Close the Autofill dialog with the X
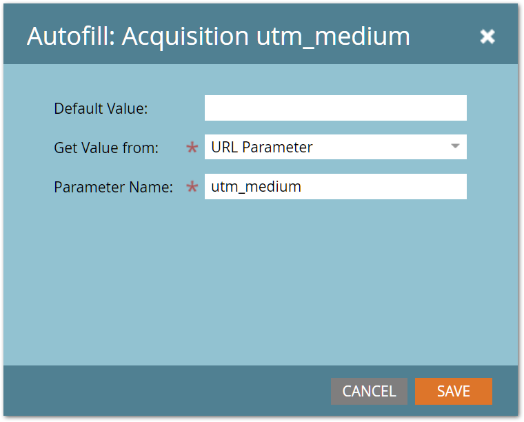Screen dimensions: 524x422 coord(487,37)
